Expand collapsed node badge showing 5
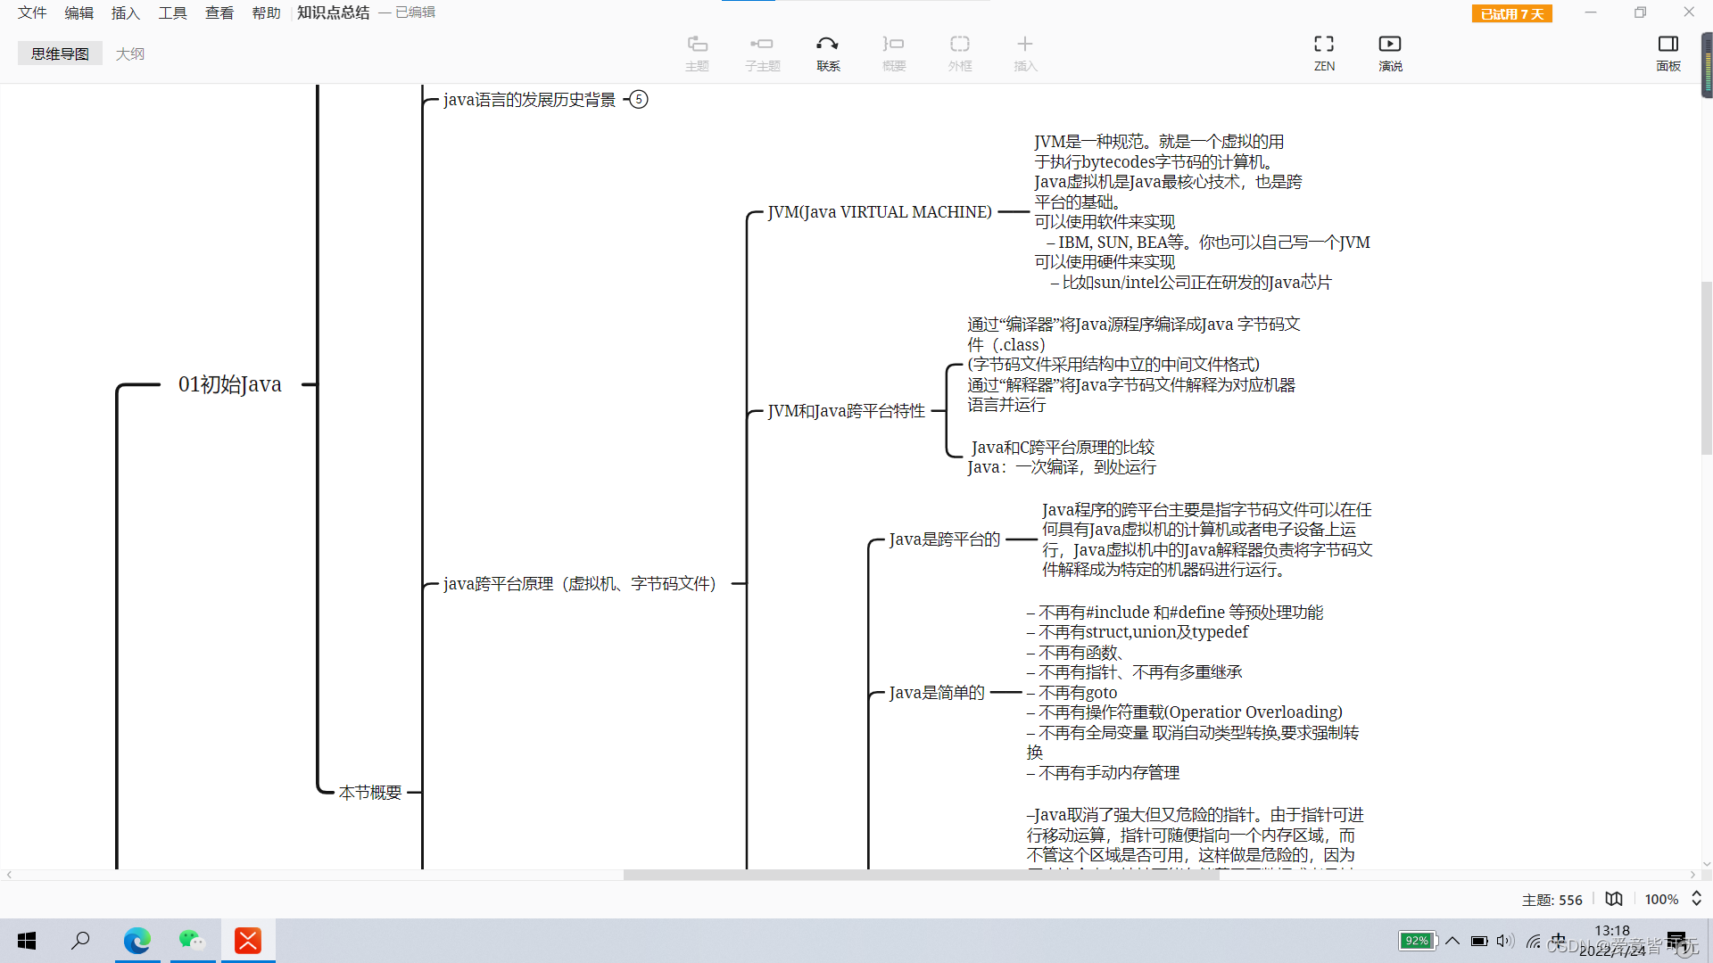Screen dimensions: 1713x963 [639, 99]
